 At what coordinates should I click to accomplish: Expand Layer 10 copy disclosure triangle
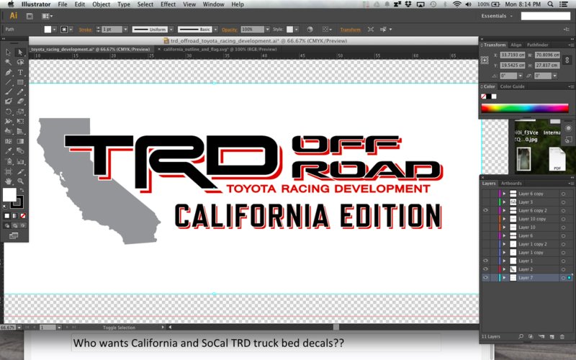pyautogui.click(x=505, y=219)
